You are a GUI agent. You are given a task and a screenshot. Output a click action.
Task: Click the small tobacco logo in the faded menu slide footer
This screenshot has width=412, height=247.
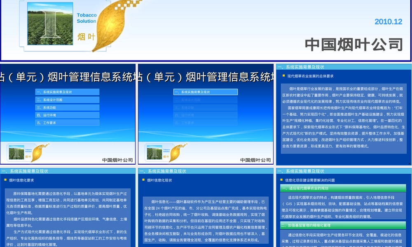(166, 152)
